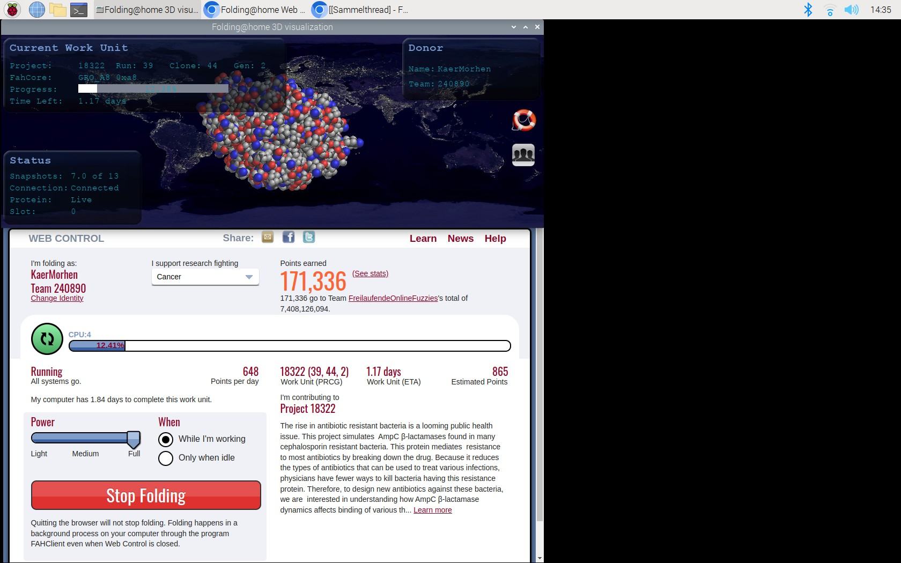
Task: Click the Donor panel title in the viewer
Action: tap(426, 48)
